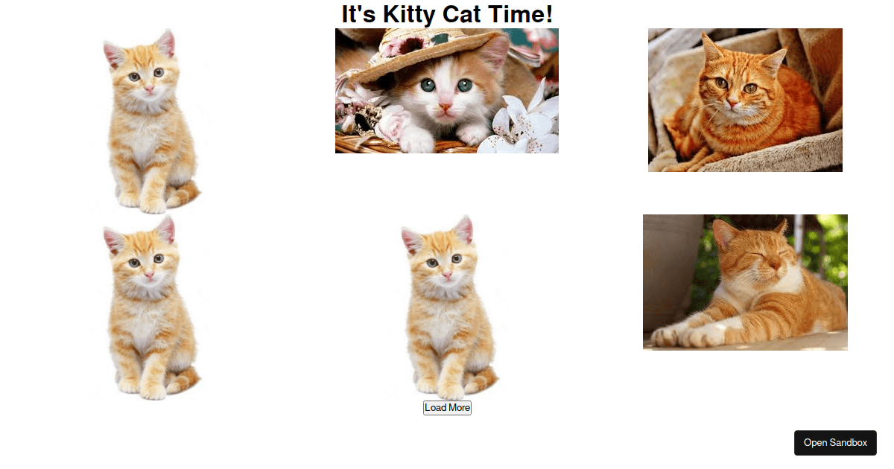This screenshot has height=469, width=894.
Task: Click the pink nose of the hat-wearing kitten
Action: (x=445, y=108)
